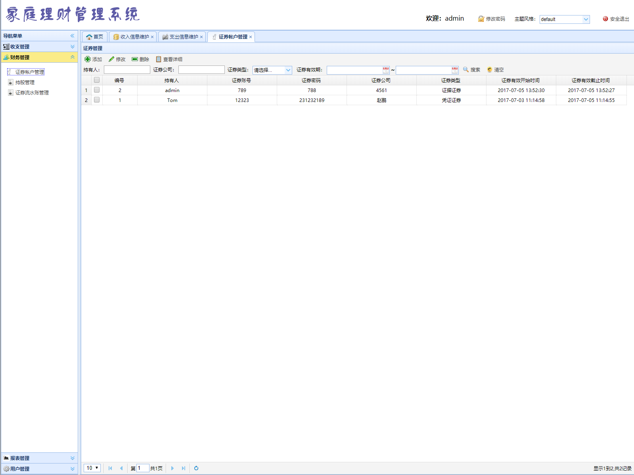Click the 持股管理 tree item icon

[11, 82]
